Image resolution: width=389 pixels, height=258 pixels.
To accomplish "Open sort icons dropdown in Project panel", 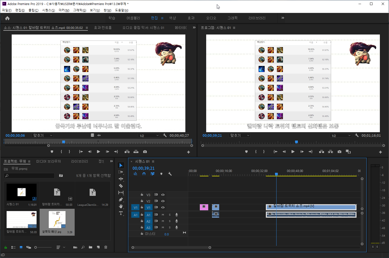I will point(61,247).
